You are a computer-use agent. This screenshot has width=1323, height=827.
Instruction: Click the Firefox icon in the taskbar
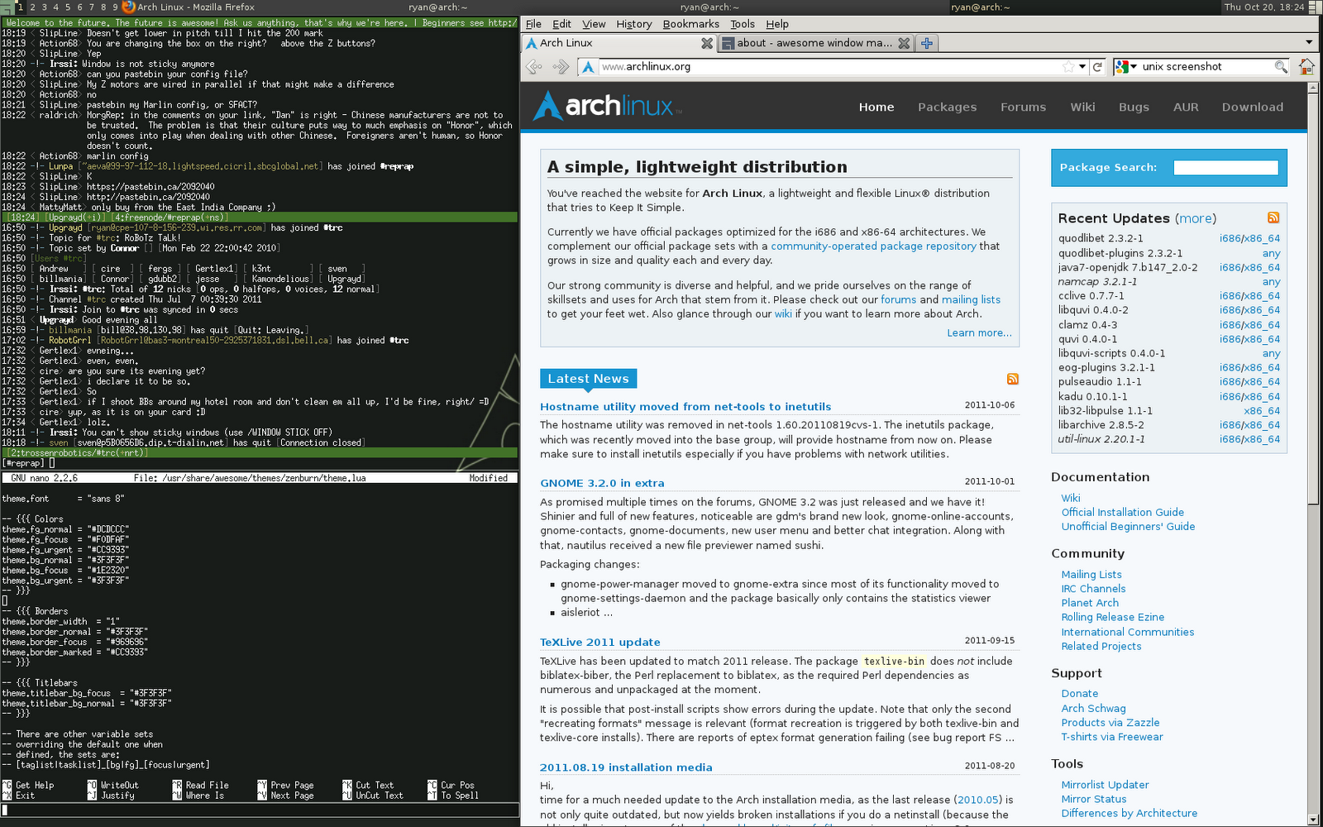[x=128, y=7]
